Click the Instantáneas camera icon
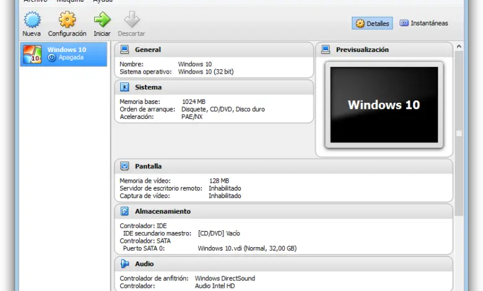This screenshot has width=483, height=291. (404, 23)
